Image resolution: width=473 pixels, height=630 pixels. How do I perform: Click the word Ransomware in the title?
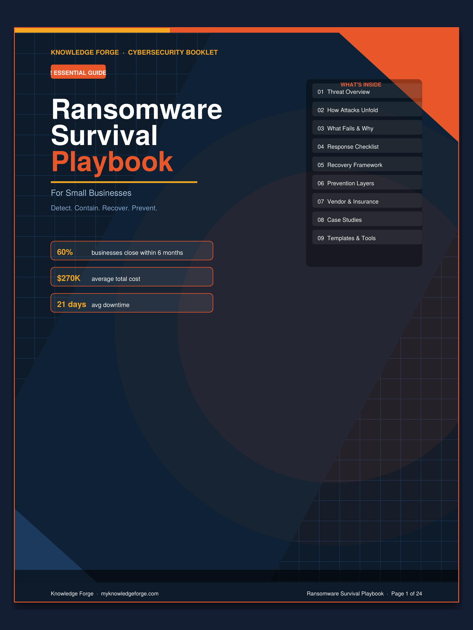click(137, 109)
